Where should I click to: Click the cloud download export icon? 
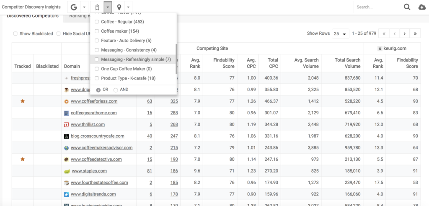coord(422,7)
